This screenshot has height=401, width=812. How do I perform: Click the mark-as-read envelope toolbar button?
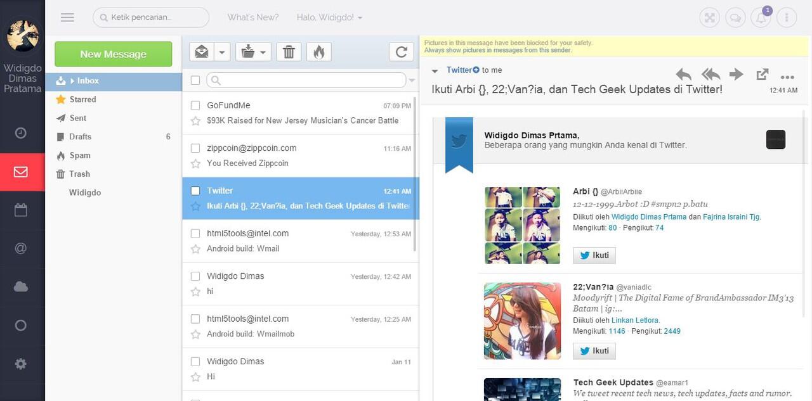(202, 52)
